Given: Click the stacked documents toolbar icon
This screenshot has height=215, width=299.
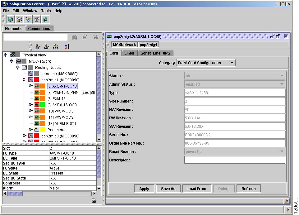Looking at the screenshot, I should pos(37,19).
